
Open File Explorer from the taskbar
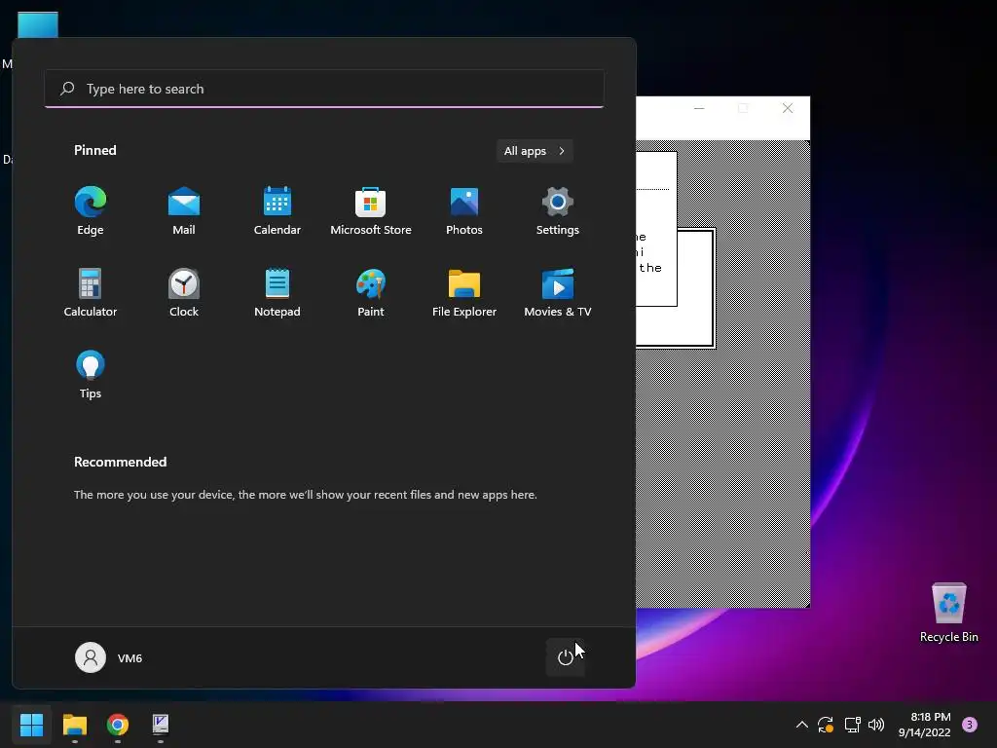pyautogui.click(x=74, y=725)
